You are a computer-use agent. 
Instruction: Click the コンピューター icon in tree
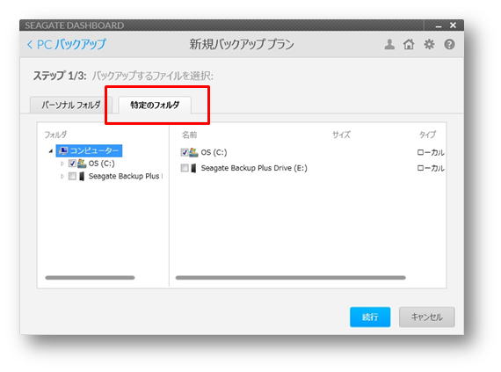coord(63,150)
